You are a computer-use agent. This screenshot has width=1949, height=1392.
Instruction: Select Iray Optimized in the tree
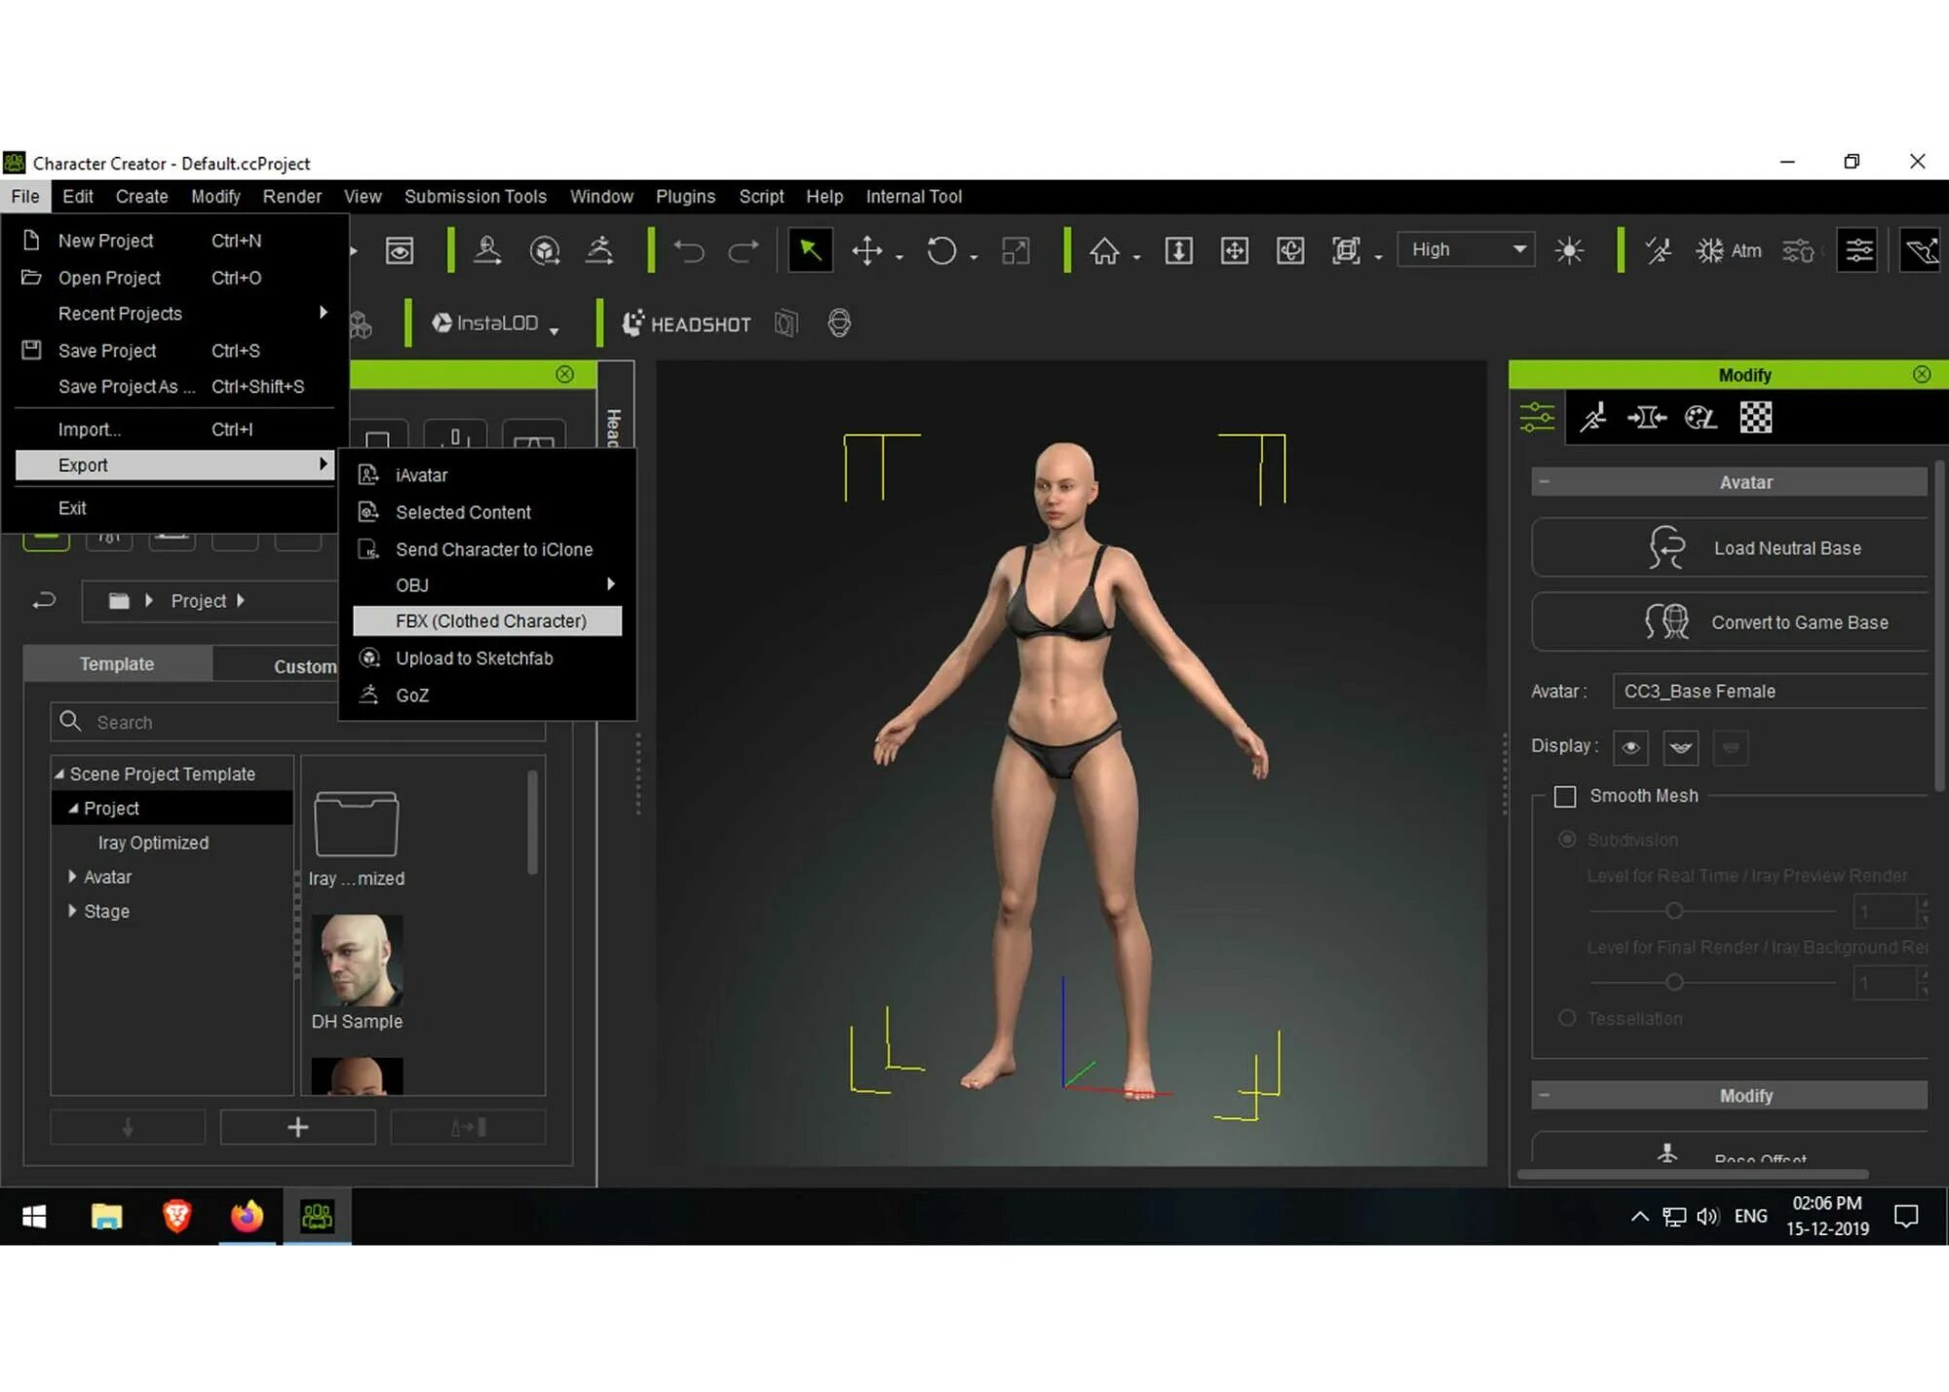coord(153,842)
